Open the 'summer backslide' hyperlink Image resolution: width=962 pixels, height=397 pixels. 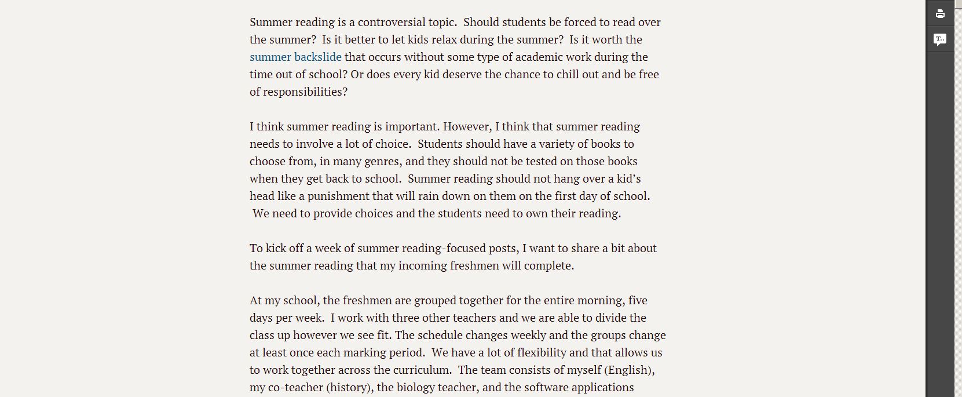tap(295, 57)
